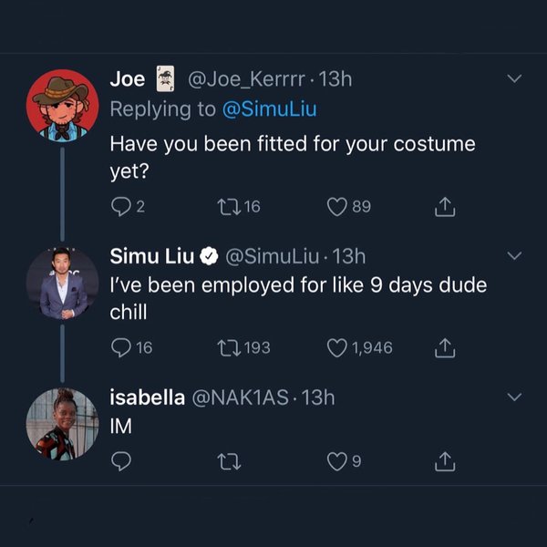Viewport: 547px width, 547px height.
Task: Like isabella's tweet with 9 likes
Action: pyautogui.click(x=337, y=462)
